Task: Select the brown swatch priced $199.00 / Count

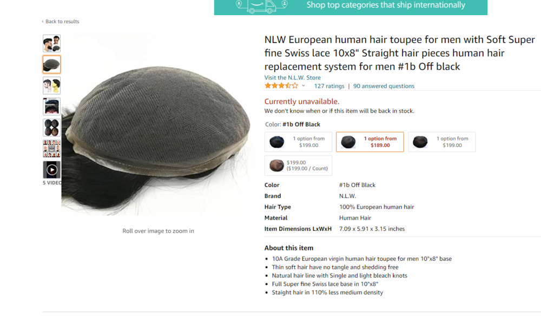Action: point(298,165)
